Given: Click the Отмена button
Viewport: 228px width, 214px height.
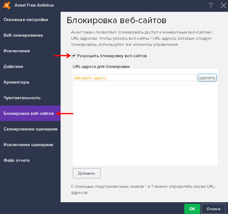Looking at the screenshot, I should [214, 209].
